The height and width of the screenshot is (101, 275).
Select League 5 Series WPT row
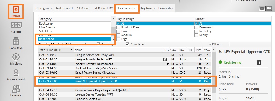(125, 99)
